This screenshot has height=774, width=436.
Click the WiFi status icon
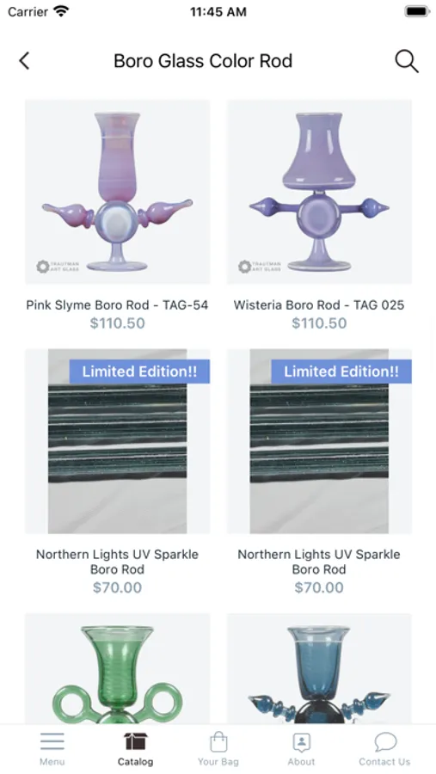[61, 11]
